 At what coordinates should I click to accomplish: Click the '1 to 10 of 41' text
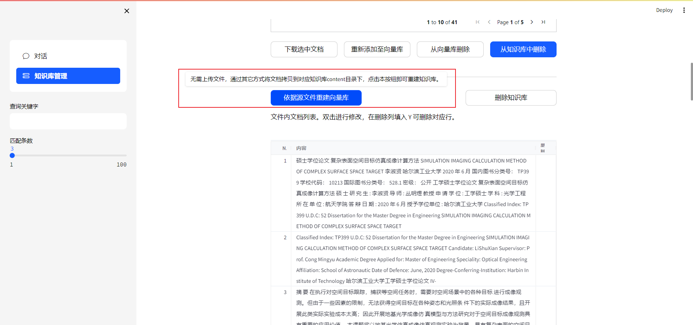click(442, 22)
